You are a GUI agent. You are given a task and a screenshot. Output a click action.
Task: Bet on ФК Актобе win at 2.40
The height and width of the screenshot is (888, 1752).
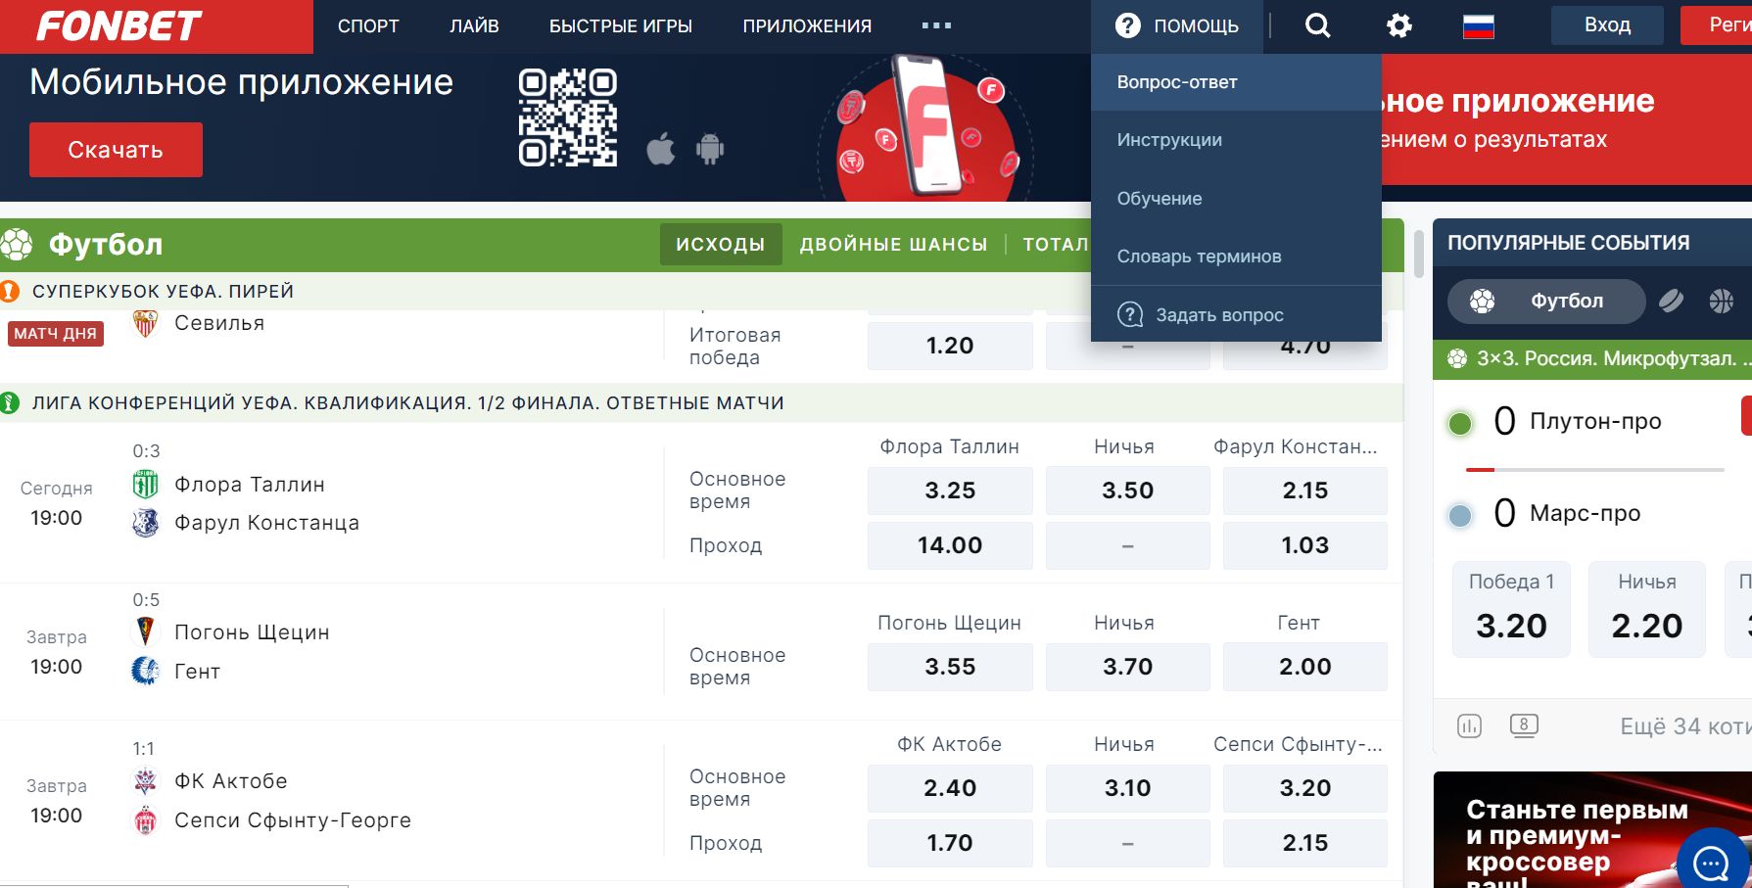point(950,788)
